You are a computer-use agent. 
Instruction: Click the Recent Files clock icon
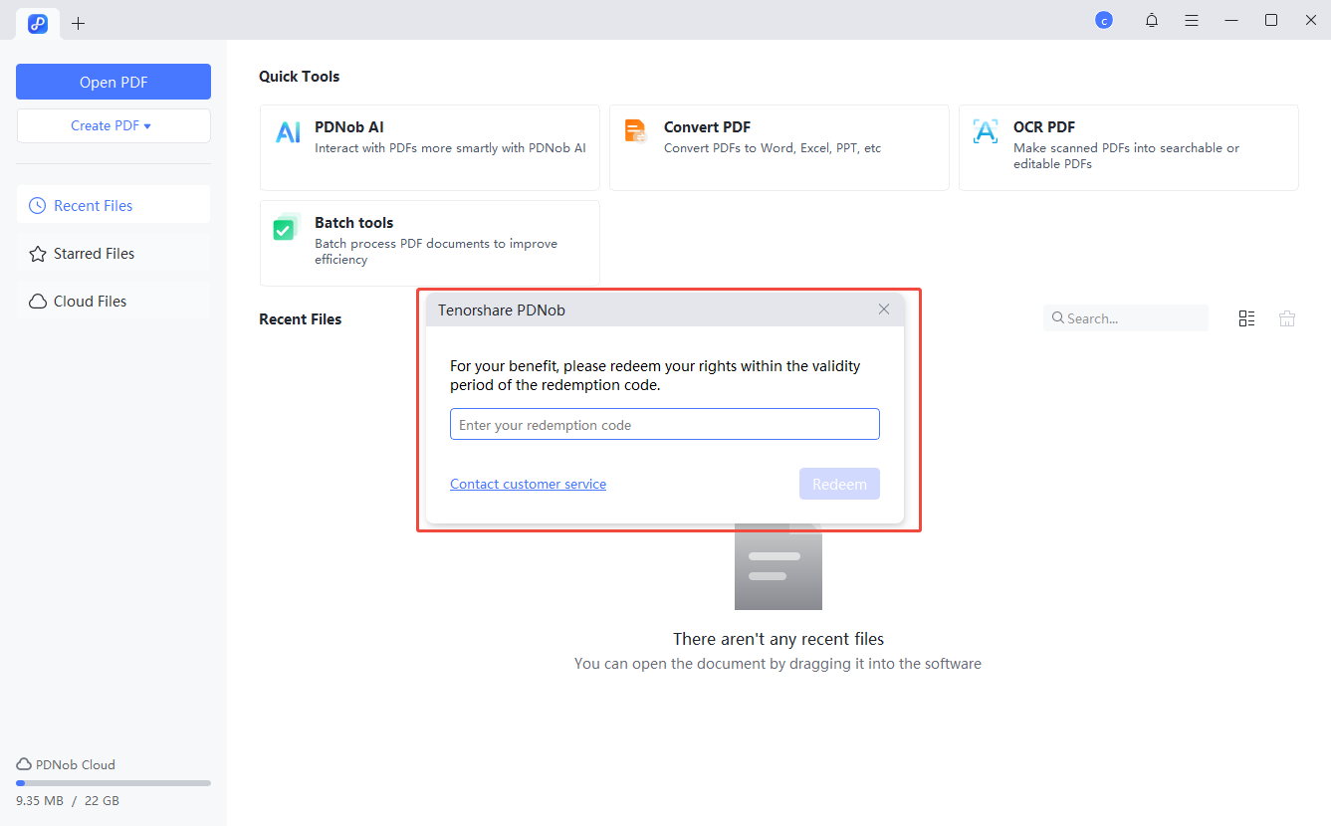[x=38, y=206]
